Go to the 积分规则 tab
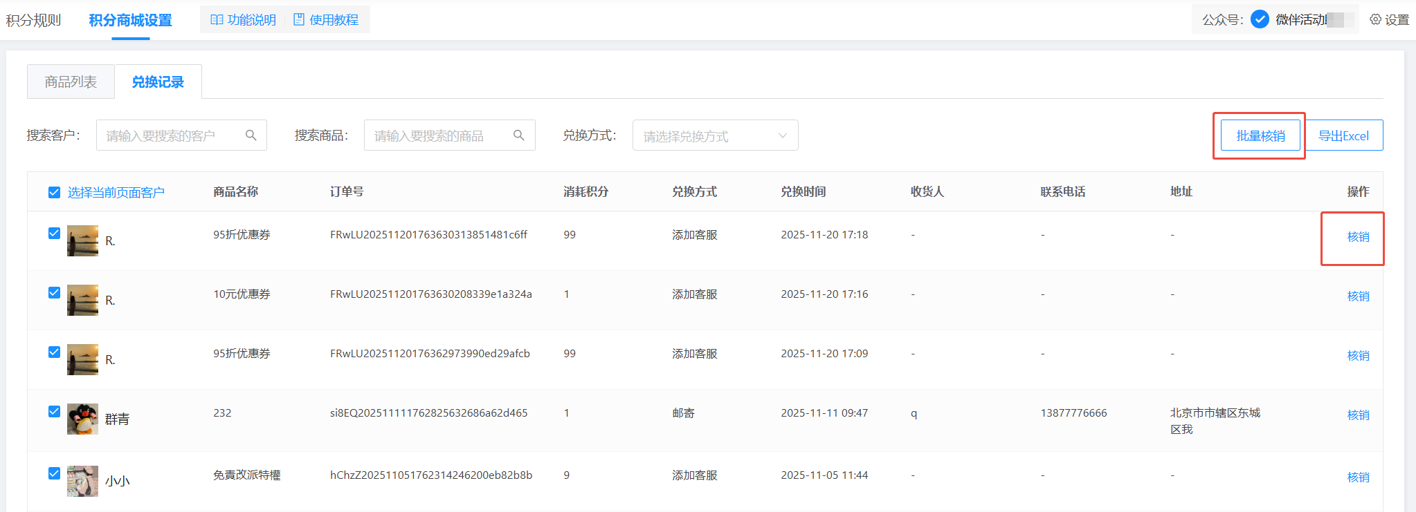 point(33,20)
